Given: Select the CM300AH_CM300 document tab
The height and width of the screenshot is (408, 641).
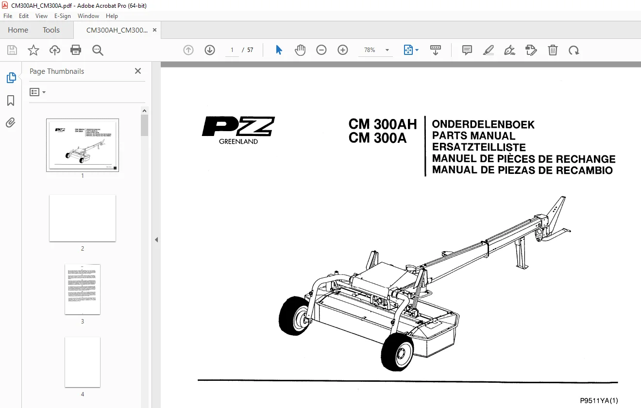Looking at the screenshot, I should click(x=117, y=30).
